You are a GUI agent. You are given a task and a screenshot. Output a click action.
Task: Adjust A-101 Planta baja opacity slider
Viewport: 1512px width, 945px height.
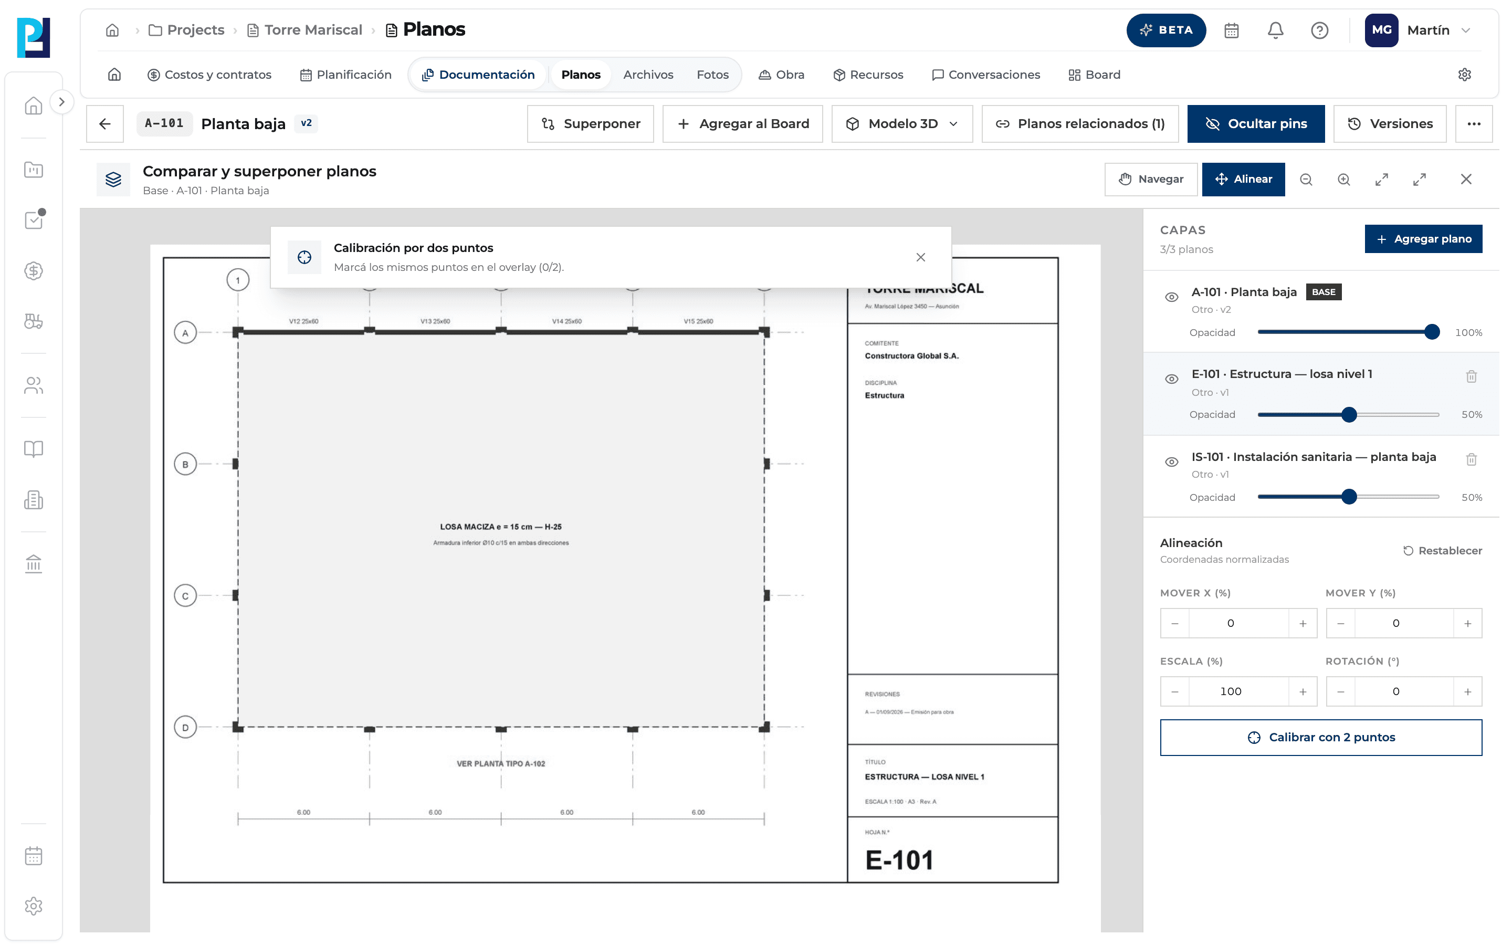(1348, 332)
